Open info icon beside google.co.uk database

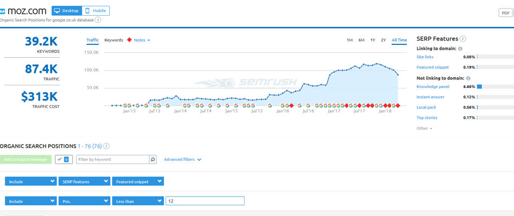98,19
